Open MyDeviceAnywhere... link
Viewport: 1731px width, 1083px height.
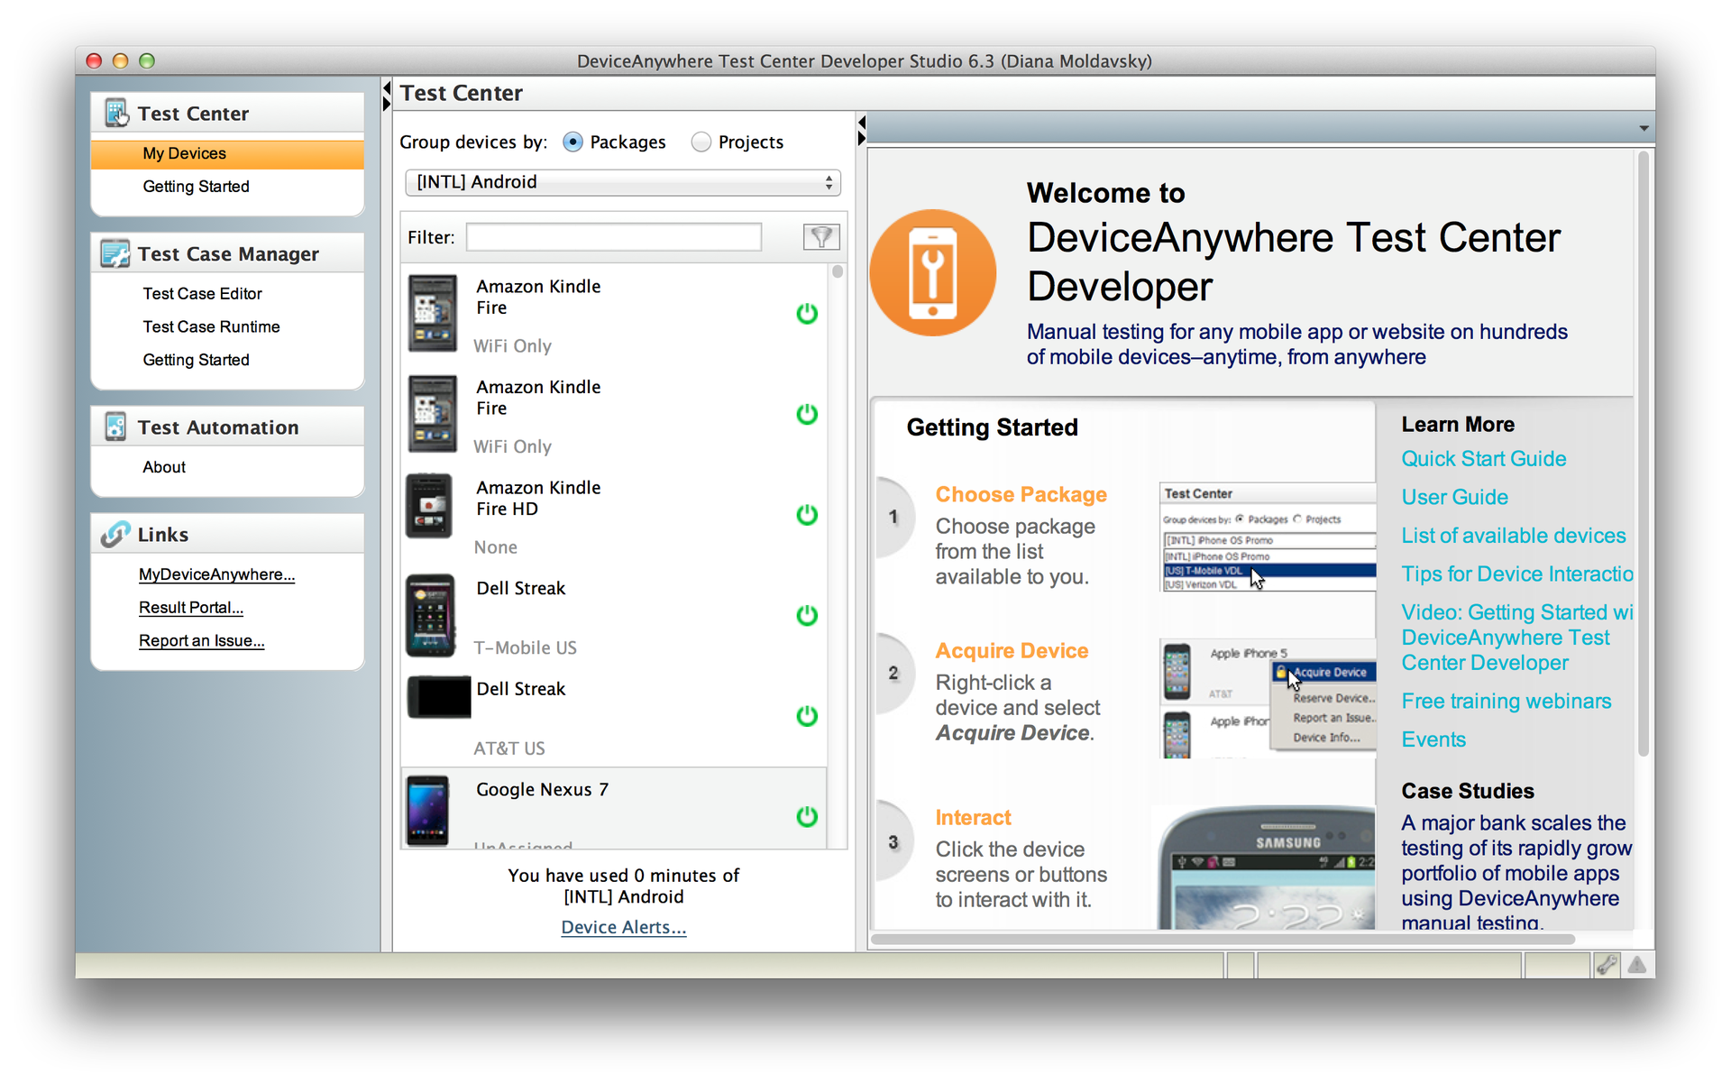click(x=216, y=574)
